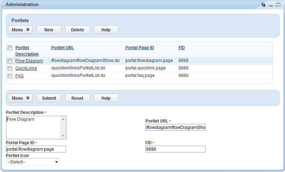285x172 pixels.
Task: Toggle the select-all portlets checkbox
Action: (x=10, y=48)
